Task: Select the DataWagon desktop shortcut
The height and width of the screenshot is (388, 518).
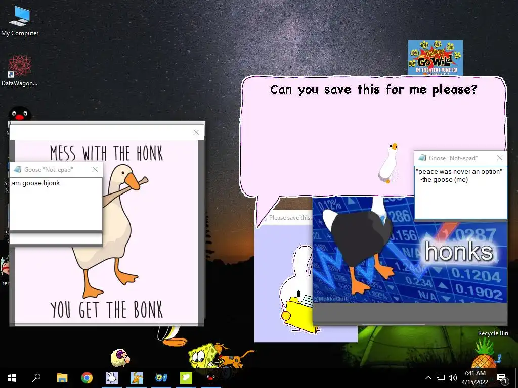Action: click(x=20, y=71)
